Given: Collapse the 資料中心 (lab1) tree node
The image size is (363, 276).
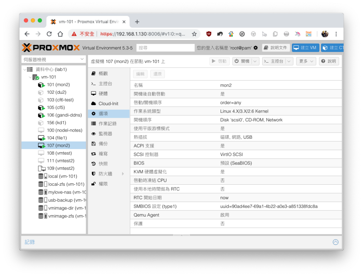Looking at the screenshot, I should pos(25,69).
